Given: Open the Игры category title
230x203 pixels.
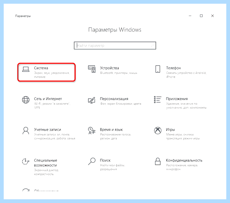Looking at the screenshot, I should coord(170,130).
